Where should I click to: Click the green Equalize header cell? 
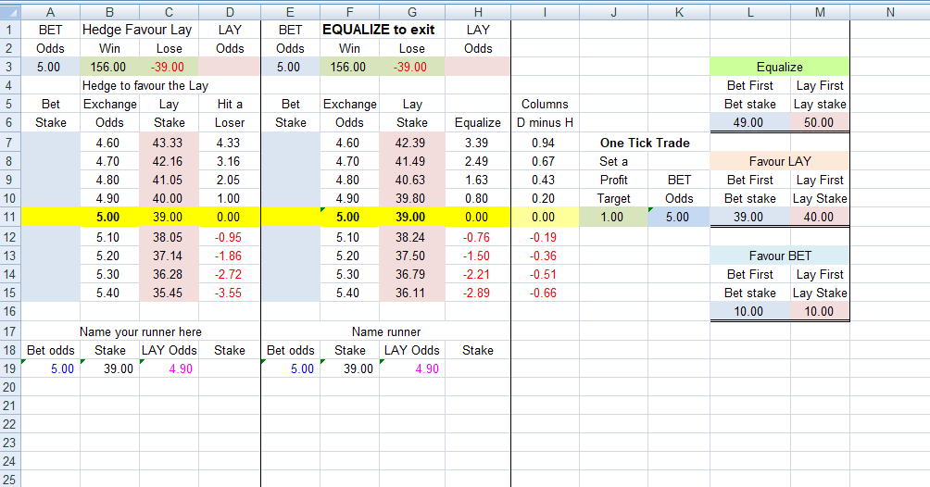[x=779, y=67]
